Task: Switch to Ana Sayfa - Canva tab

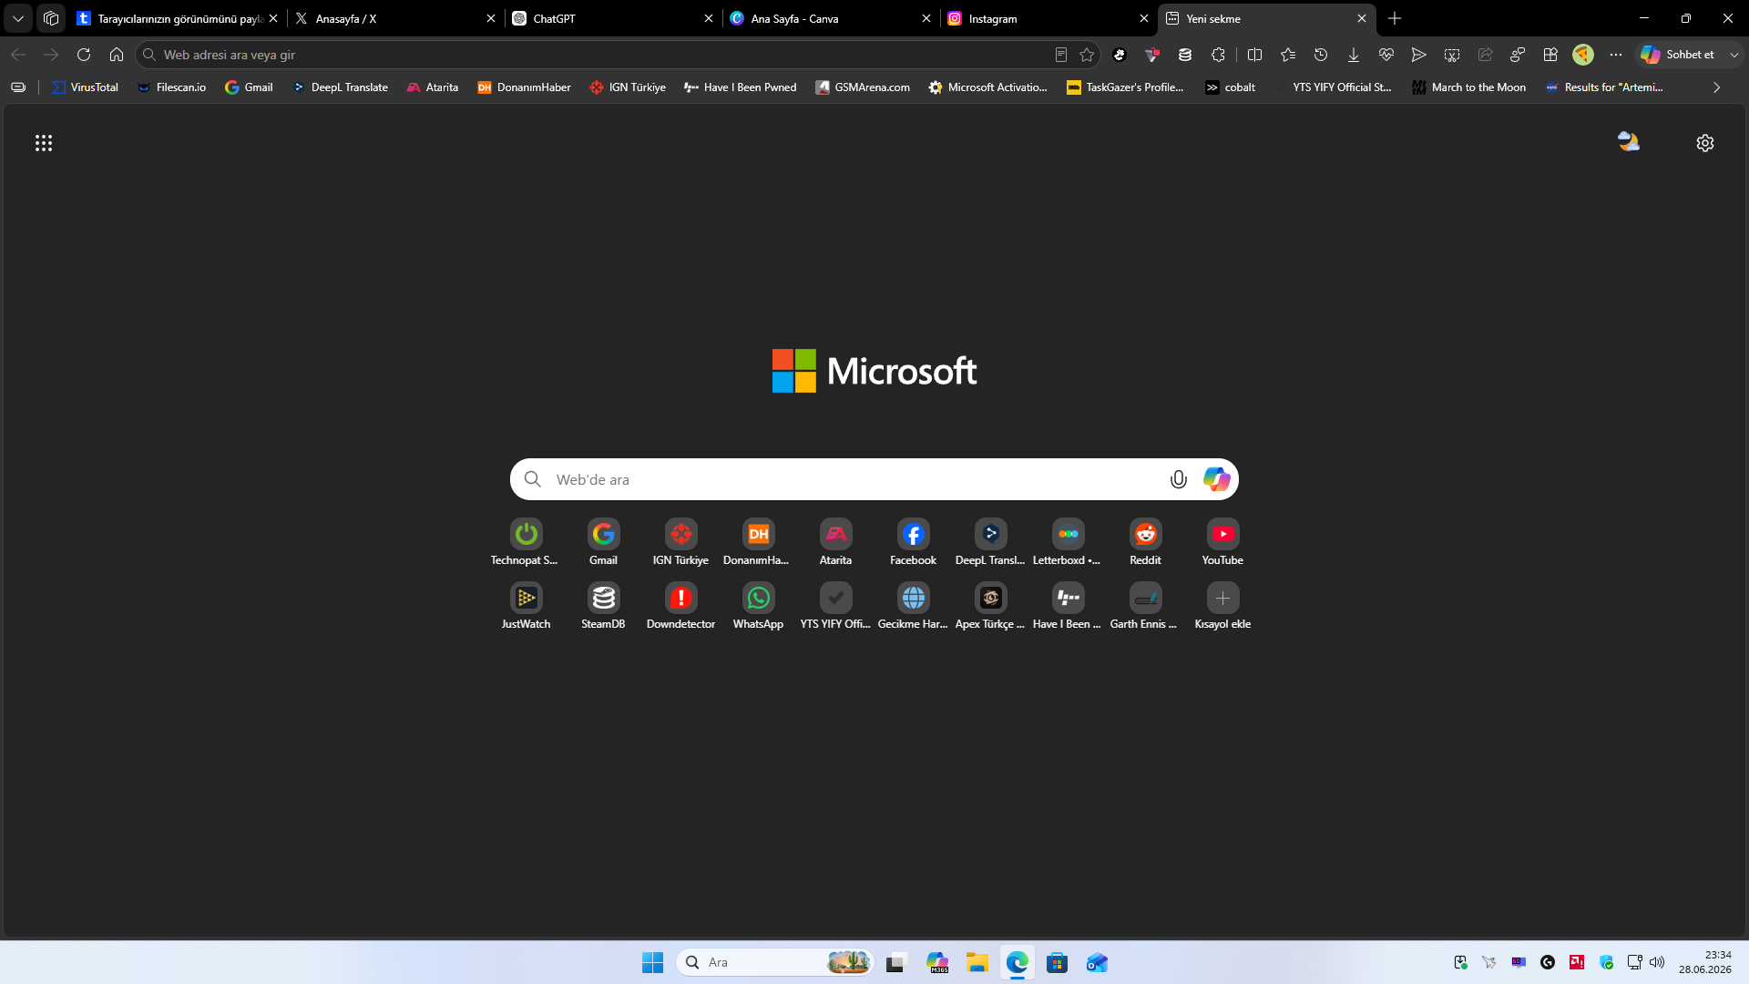Action: [831, 18]
